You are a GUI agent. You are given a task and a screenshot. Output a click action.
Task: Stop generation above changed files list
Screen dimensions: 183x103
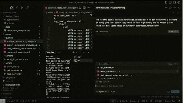[173, 64]
